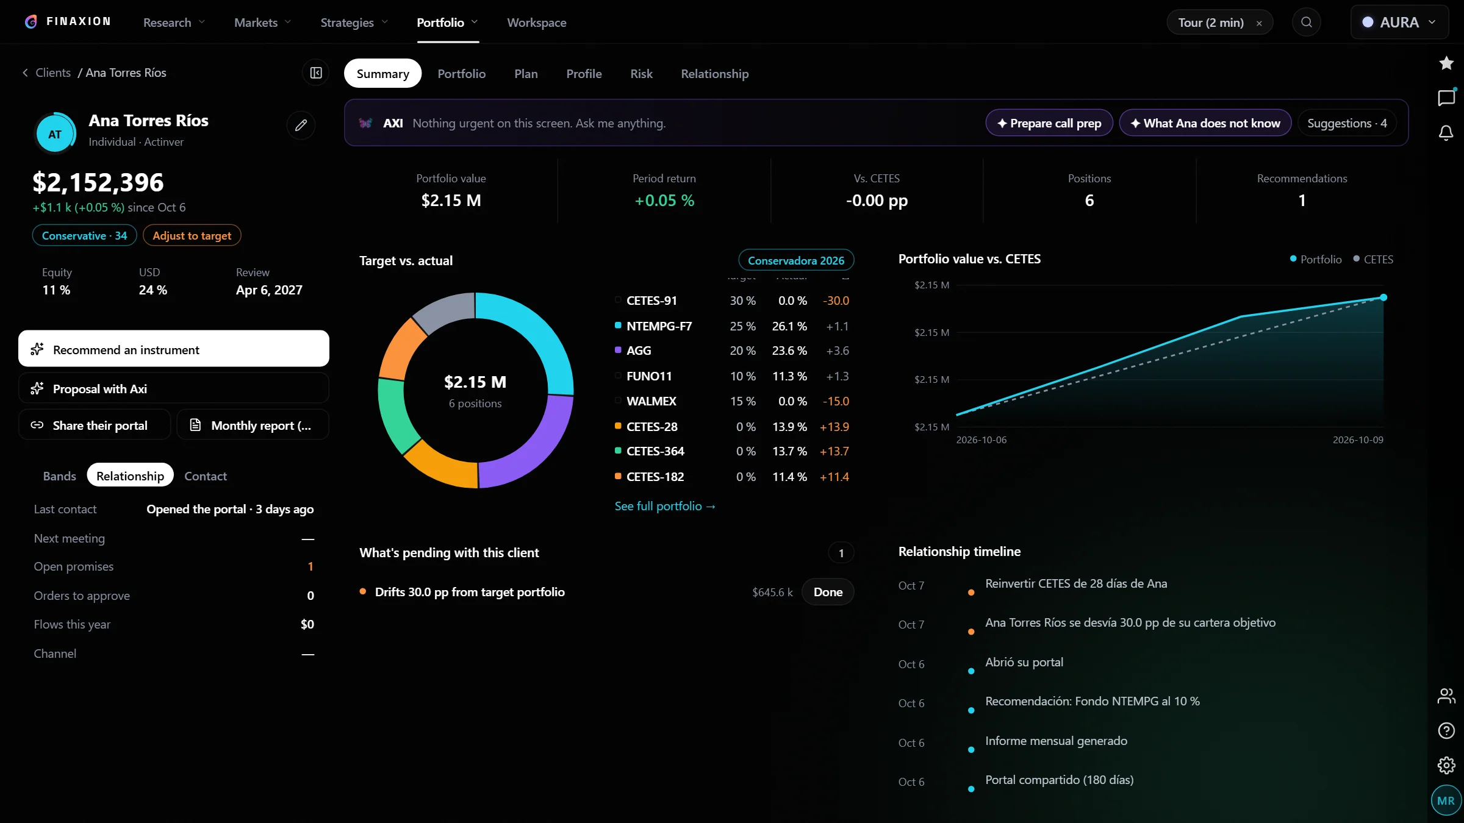Close the Tour (2 min) pill
The image size is (1464, 823).
coord(1259,23)
